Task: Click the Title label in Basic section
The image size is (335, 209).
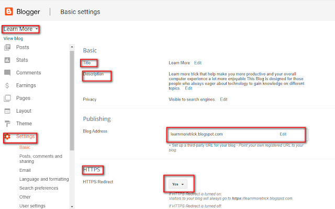Action: [87, 63]
